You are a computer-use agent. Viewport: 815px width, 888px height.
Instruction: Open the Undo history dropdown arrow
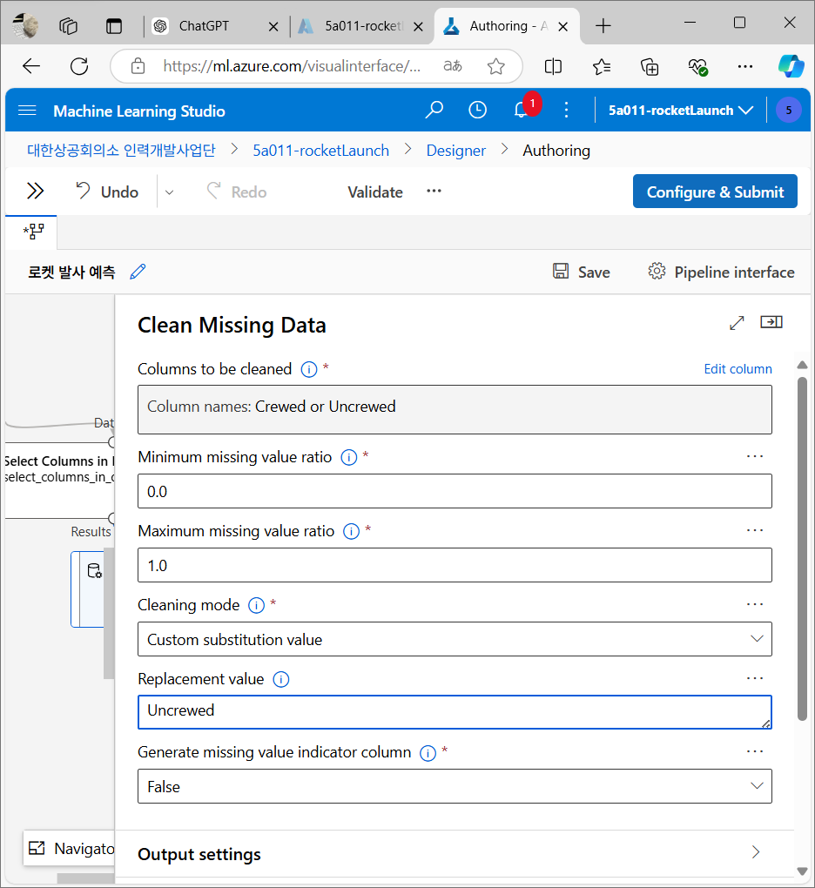(169, 192)
